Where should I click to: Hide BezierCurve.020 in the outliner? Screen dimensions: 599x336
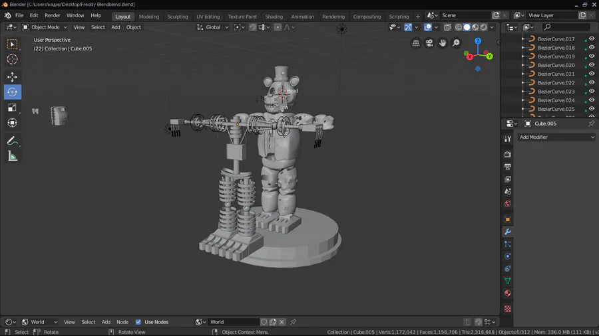pyautogui.click(x=592, y=65)
